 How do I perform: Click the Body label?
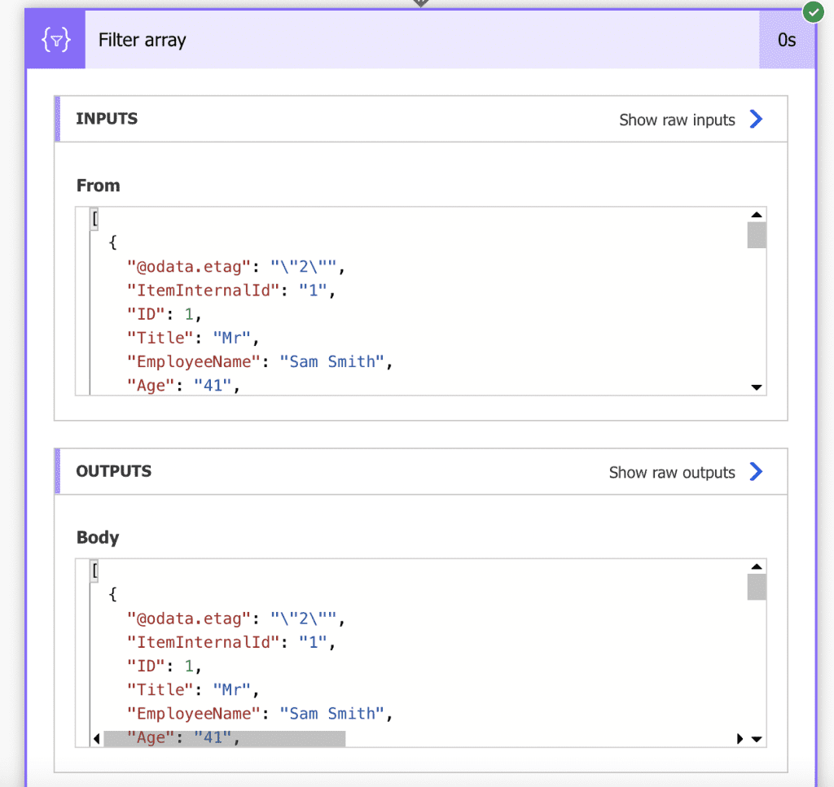pos(98,537)
